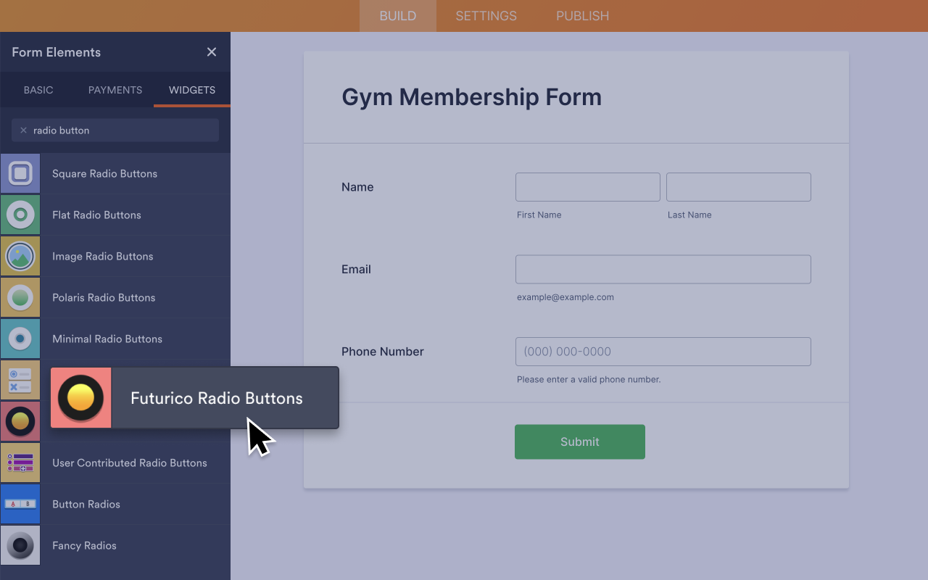Go to the PUBLISH section
The width and height of the screenshot is (928, 580).
click(x=582, y=15)
